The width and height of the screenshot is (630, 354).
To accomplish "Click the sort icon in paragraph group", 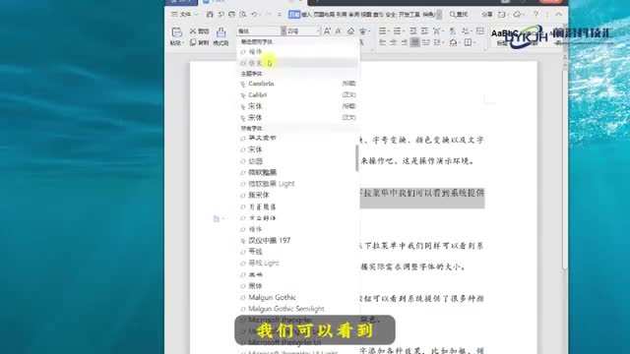I will pyautogui.click(x=453, y=30).
